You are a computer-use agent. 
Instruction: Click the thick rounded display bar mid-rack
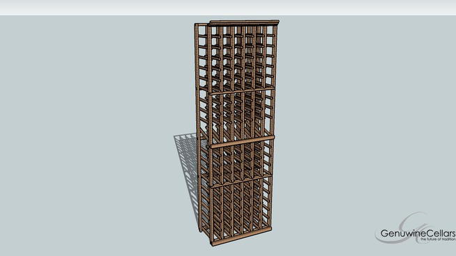(x=242, y=141)
